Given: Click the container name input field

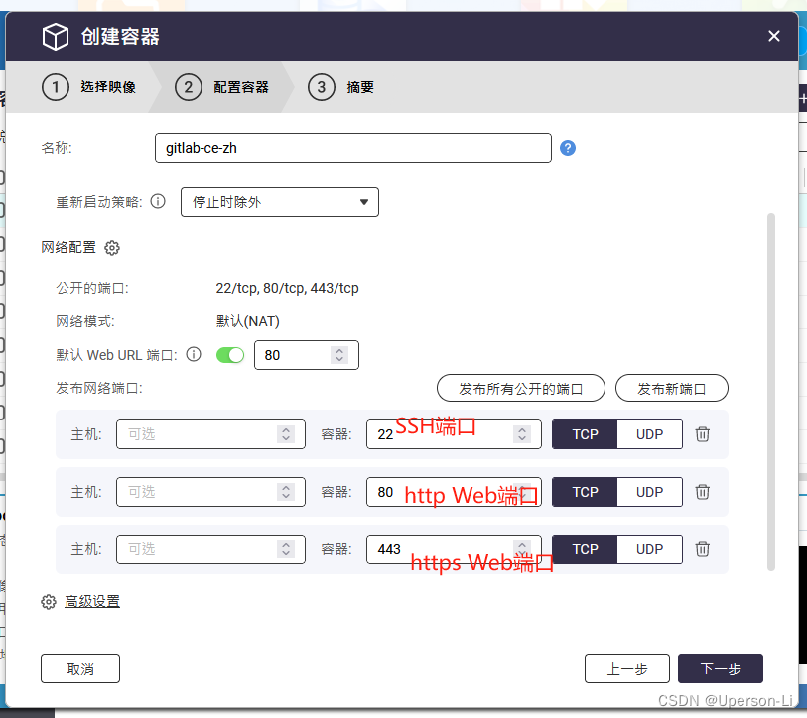Looking at the screenshot, I should (353, 148).
